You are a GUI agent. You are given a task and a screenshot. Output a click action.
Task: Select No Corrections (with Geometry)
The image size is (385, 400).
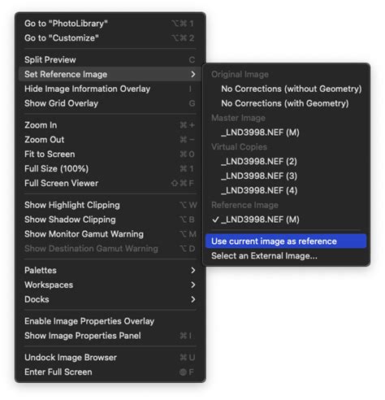pos(286,103)
